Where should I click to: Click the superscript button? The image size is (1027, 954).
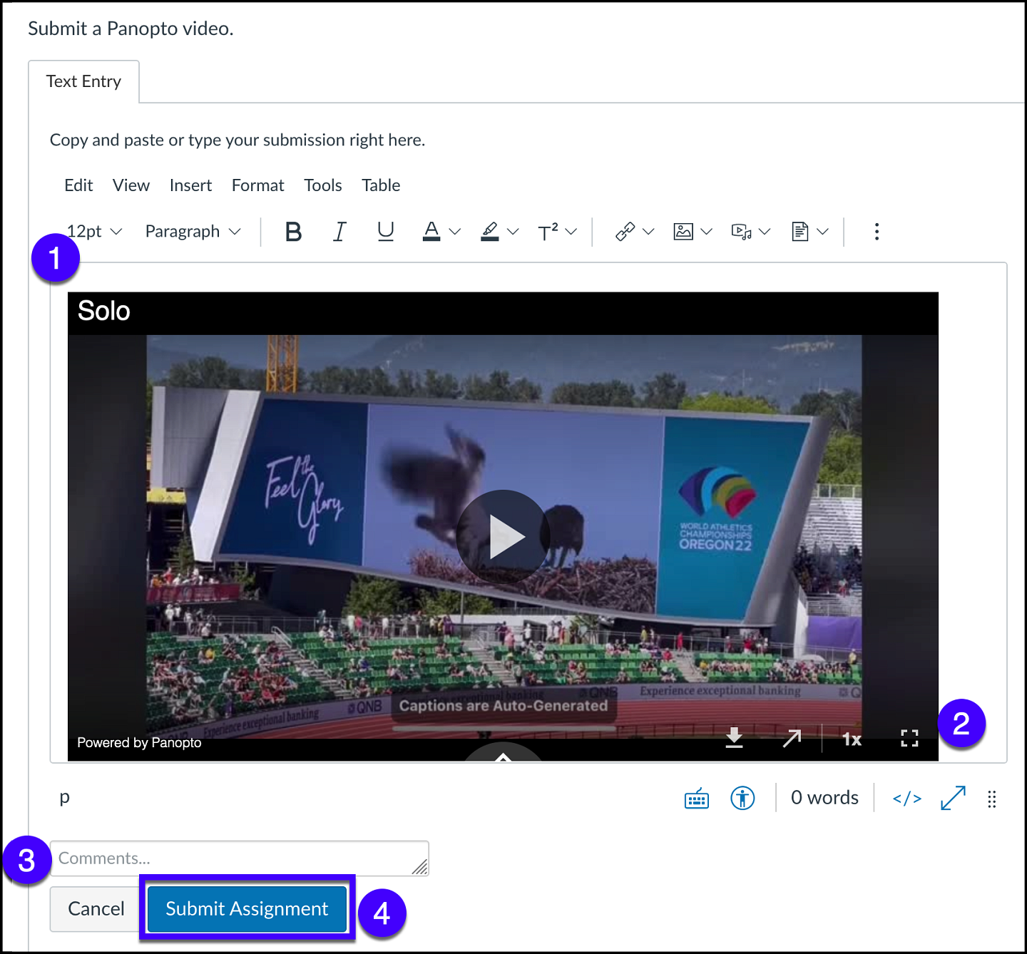tap(548, 232)
